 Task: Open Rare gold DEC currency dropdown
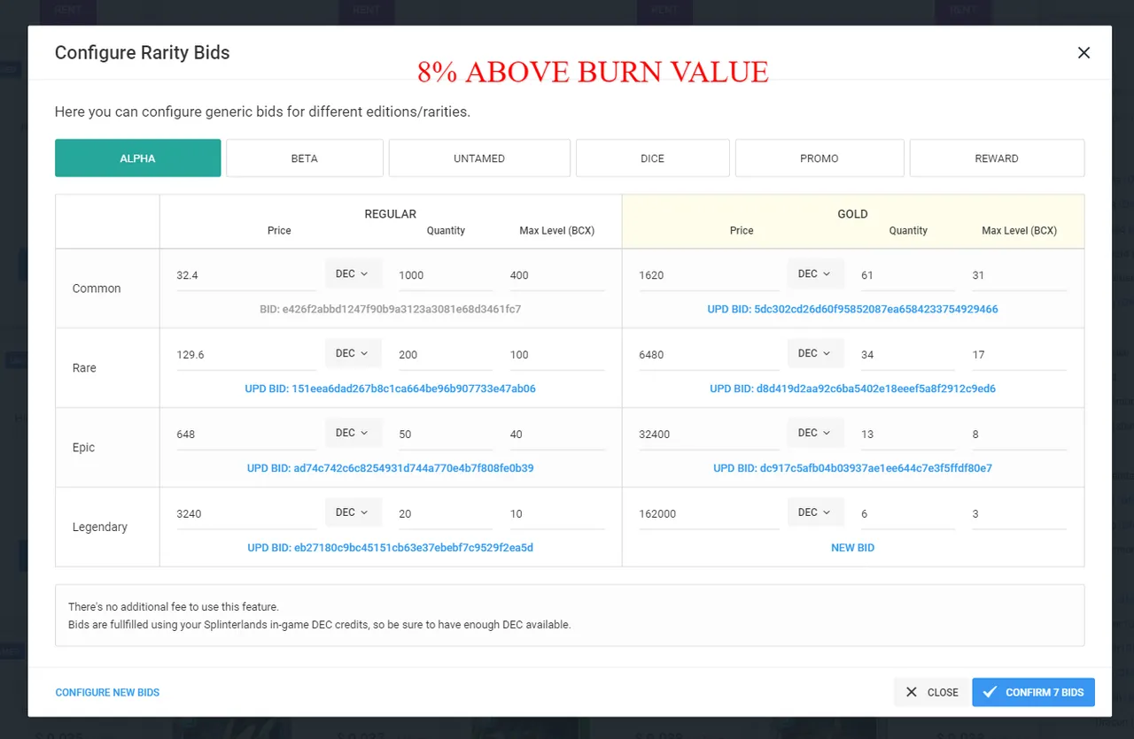click(x=816, y=353)
